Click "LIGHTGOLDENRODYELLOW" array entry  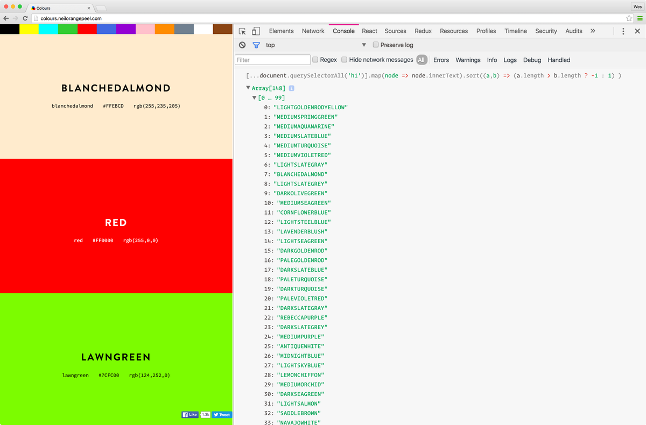(x=311, y=107)
